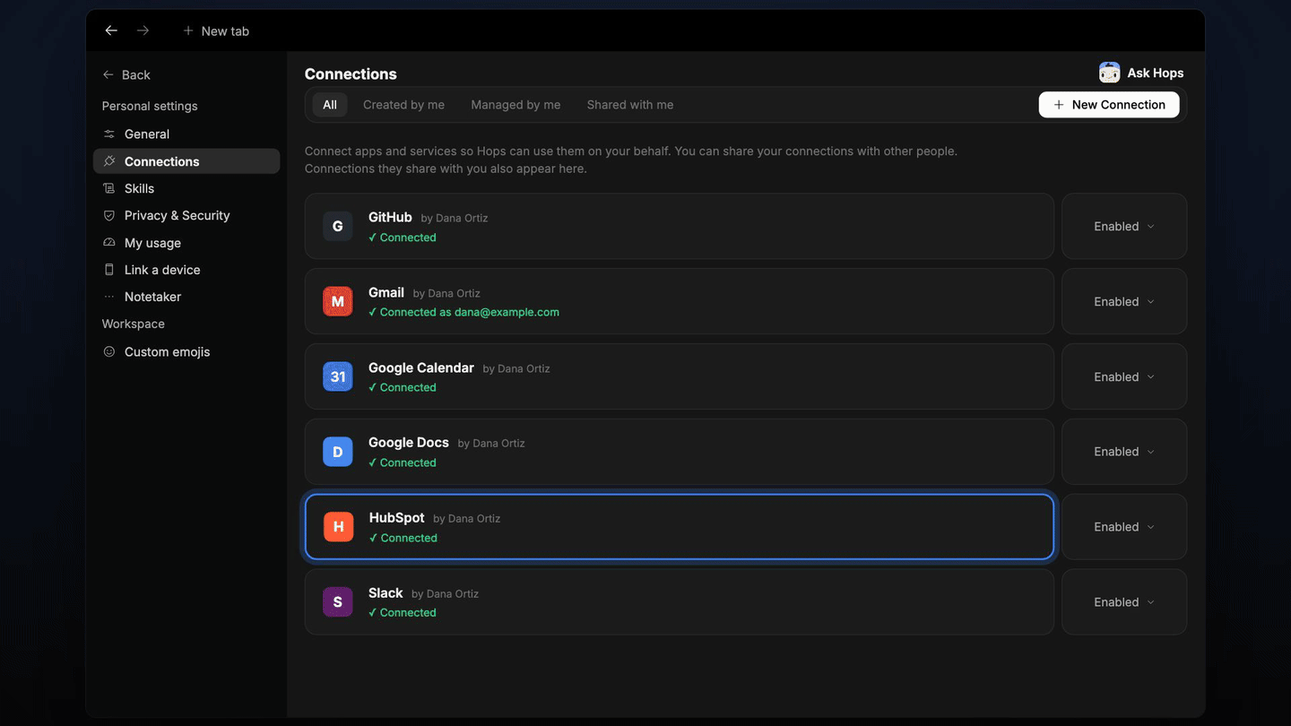
Task: Select the Managed by me tab
Action: 516,105
